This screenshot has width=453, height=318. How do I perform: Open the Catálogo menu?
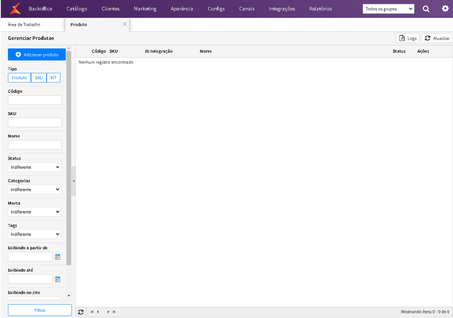coord(77,9)
